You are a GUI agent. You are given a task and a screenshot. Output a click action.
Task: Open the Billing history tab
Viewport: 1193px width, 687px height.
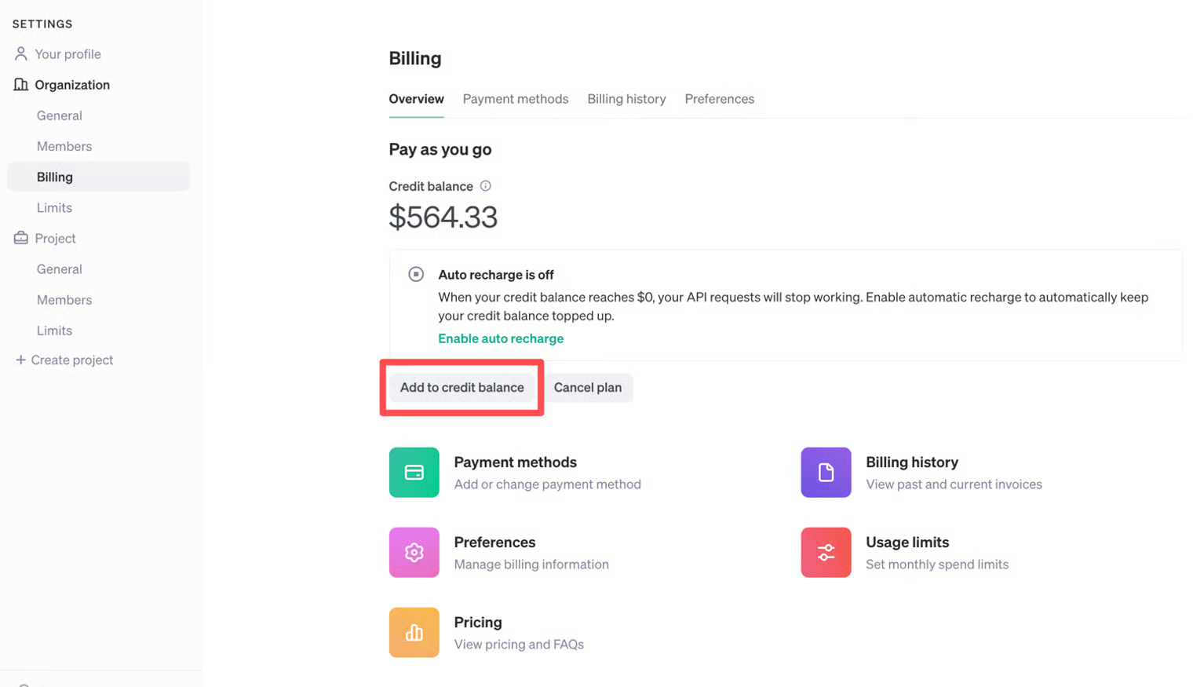point(626,99)
